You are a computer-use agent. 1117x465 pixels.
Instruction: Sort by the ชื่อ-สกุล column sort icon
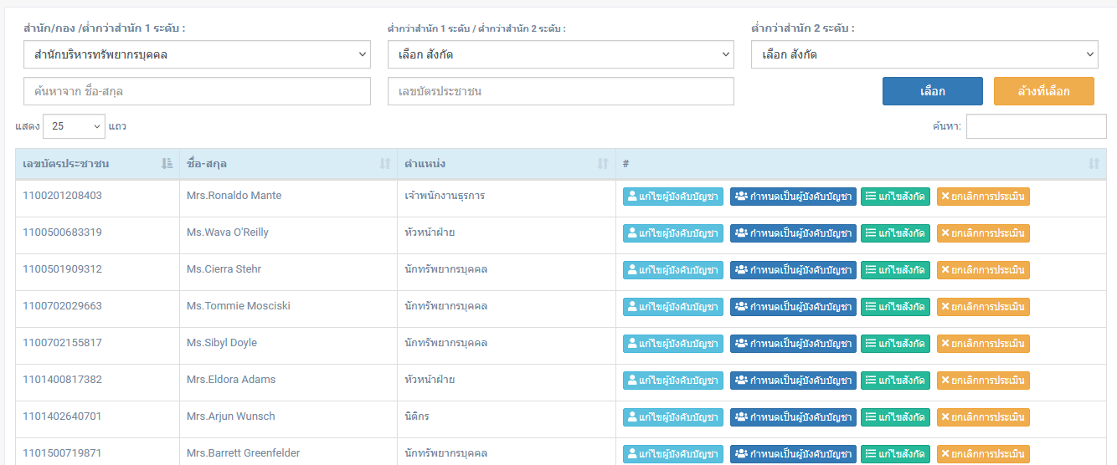click(x=385, y=164)
